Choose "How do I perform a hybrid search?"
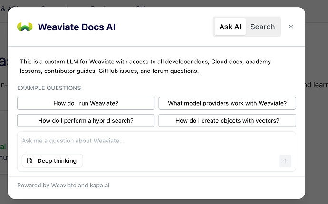Screen dimensions: 328x204 coord(86,121)
